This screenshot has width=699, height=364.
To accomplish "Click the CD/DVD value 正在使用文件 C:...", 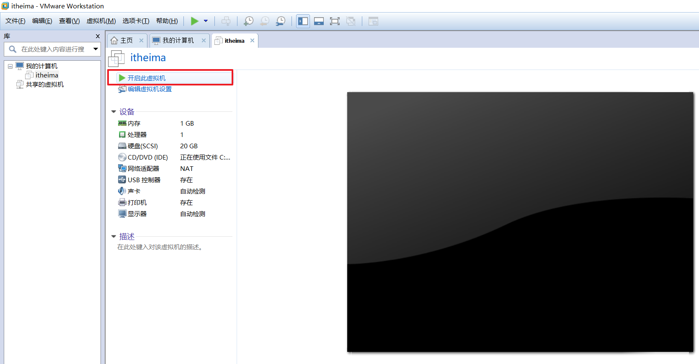I will coord(205,157).
